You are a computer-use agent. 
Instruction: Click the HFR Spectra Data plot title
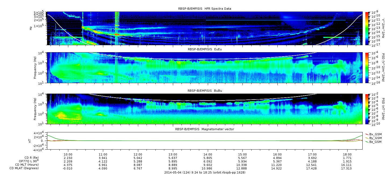[x=205, y=9]
